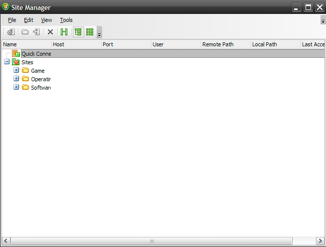Toggle the tree view mode button
The image size is (326, 247).
coord(78,32)
